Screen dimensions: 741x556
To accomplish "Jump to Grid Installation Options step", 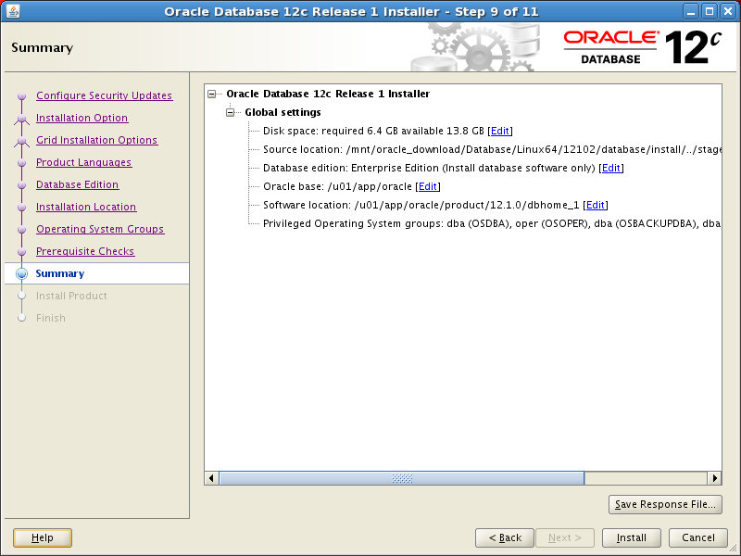I will [x=97, y=140].
